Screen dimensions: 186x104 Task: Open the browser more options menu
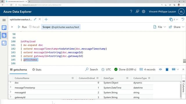(x=183, y=5)
